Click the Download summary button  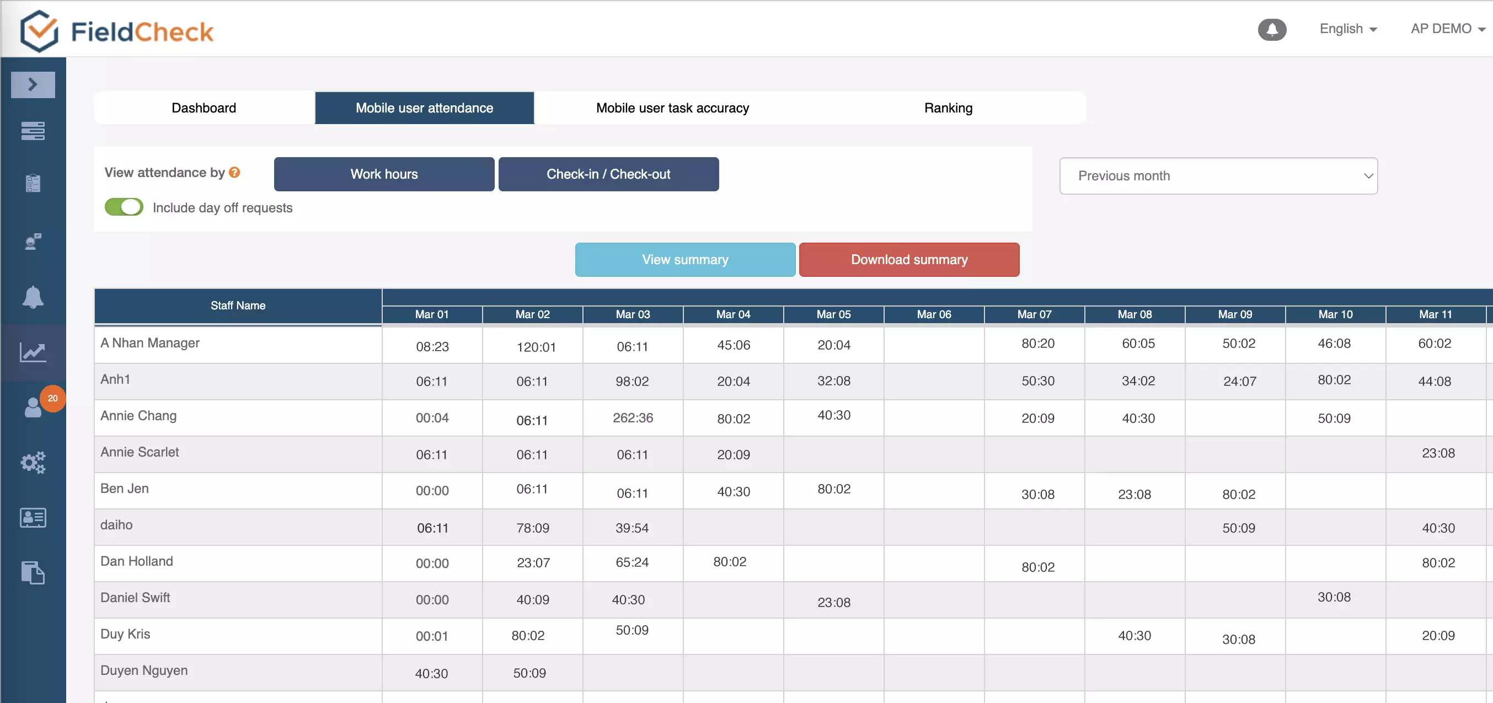[909, 259]
